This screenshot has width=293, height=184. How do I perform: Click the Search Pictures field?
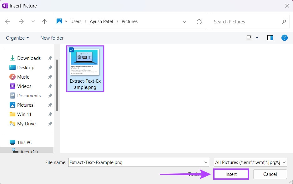(x=250, y=22)
